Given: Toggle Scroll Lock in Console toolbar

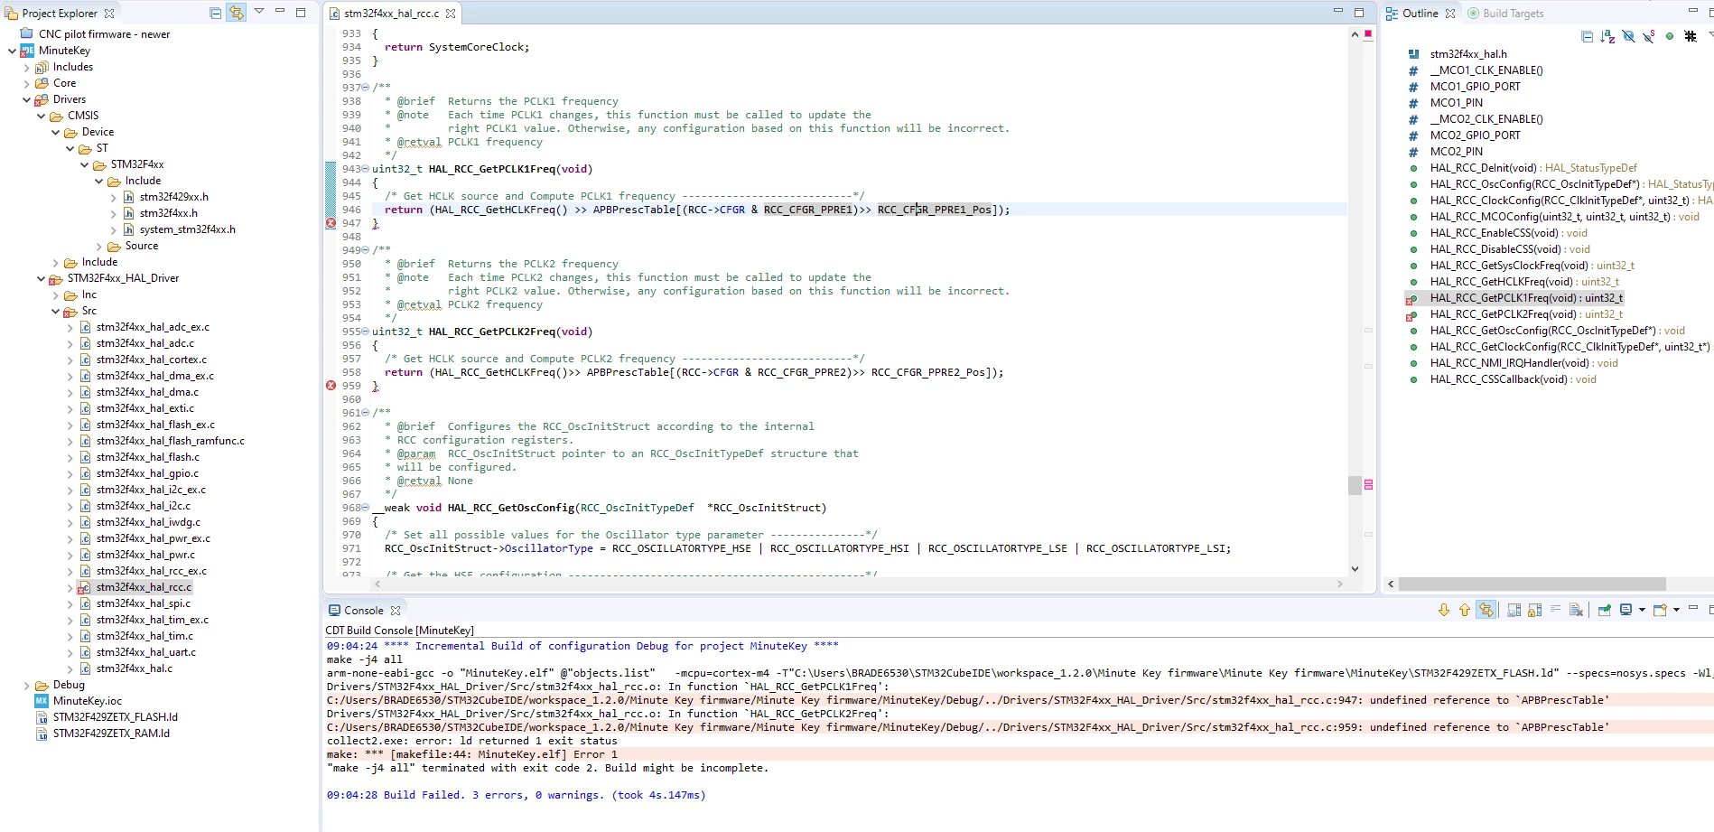Looking at the screenshot, I should pyautogui.click(x=1534, y=610).
